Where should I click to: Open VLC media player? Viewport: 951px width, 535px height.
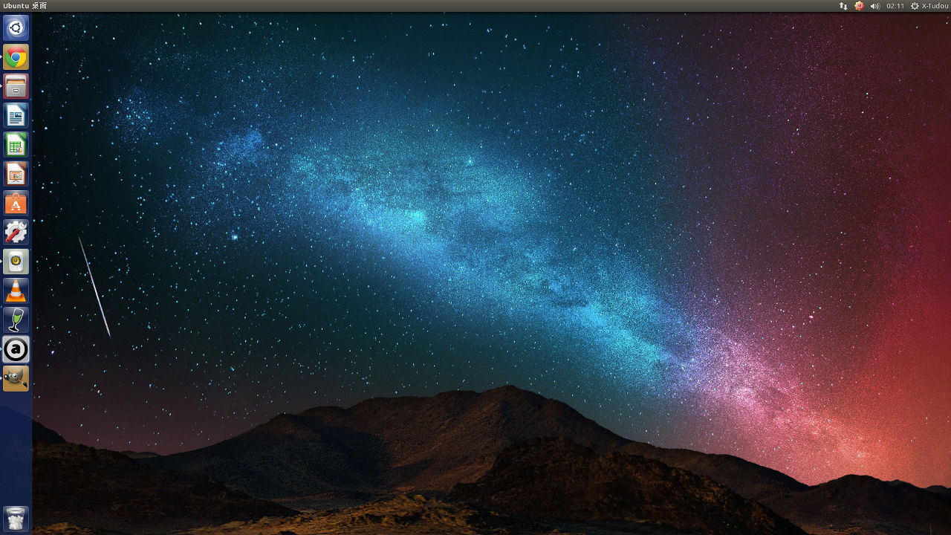point(16,291)
